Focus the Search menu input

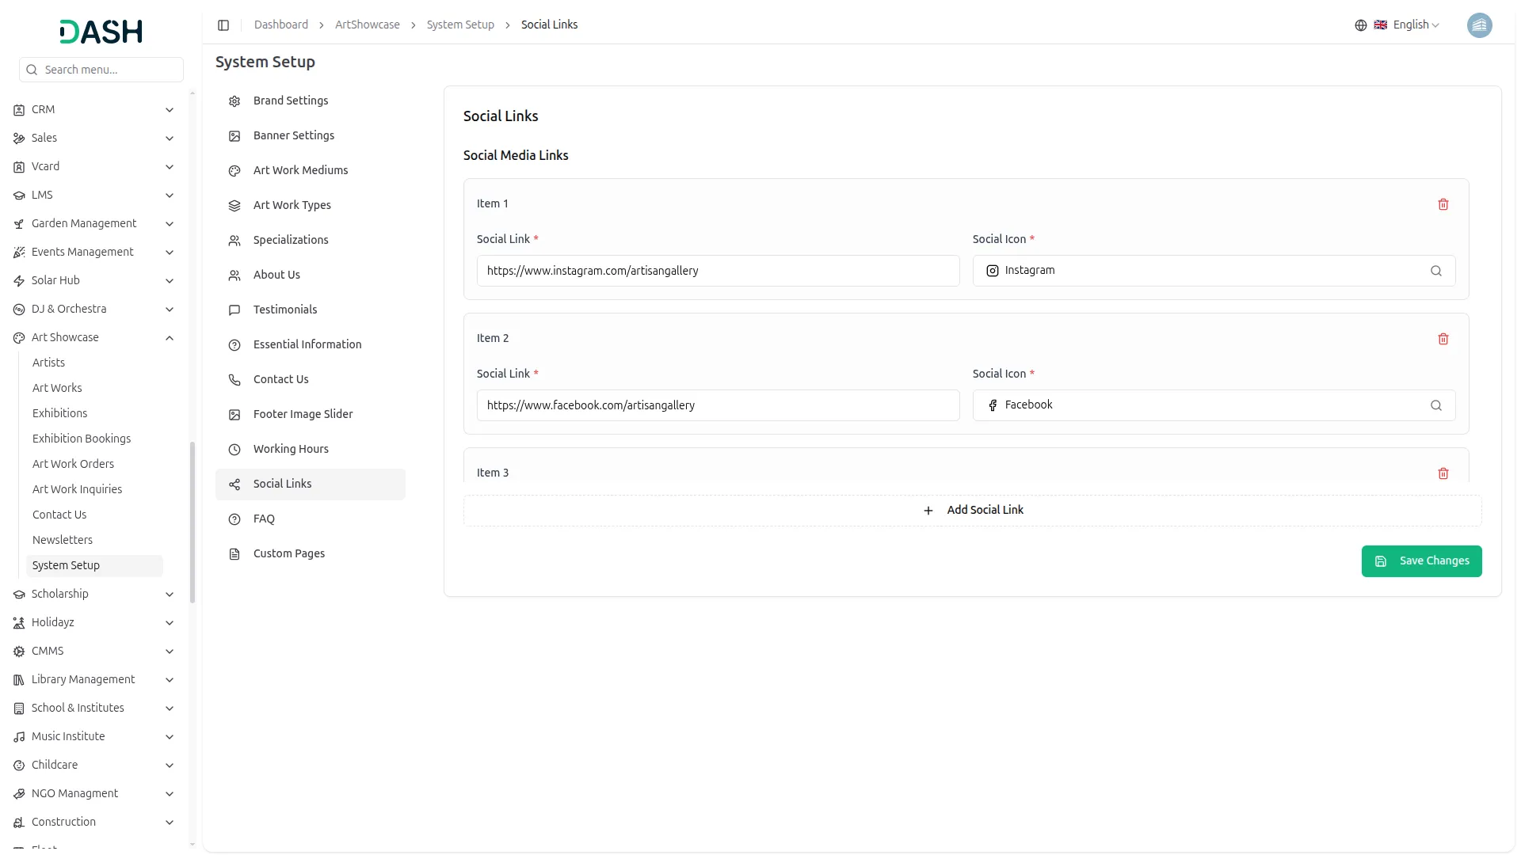[109, 70]
